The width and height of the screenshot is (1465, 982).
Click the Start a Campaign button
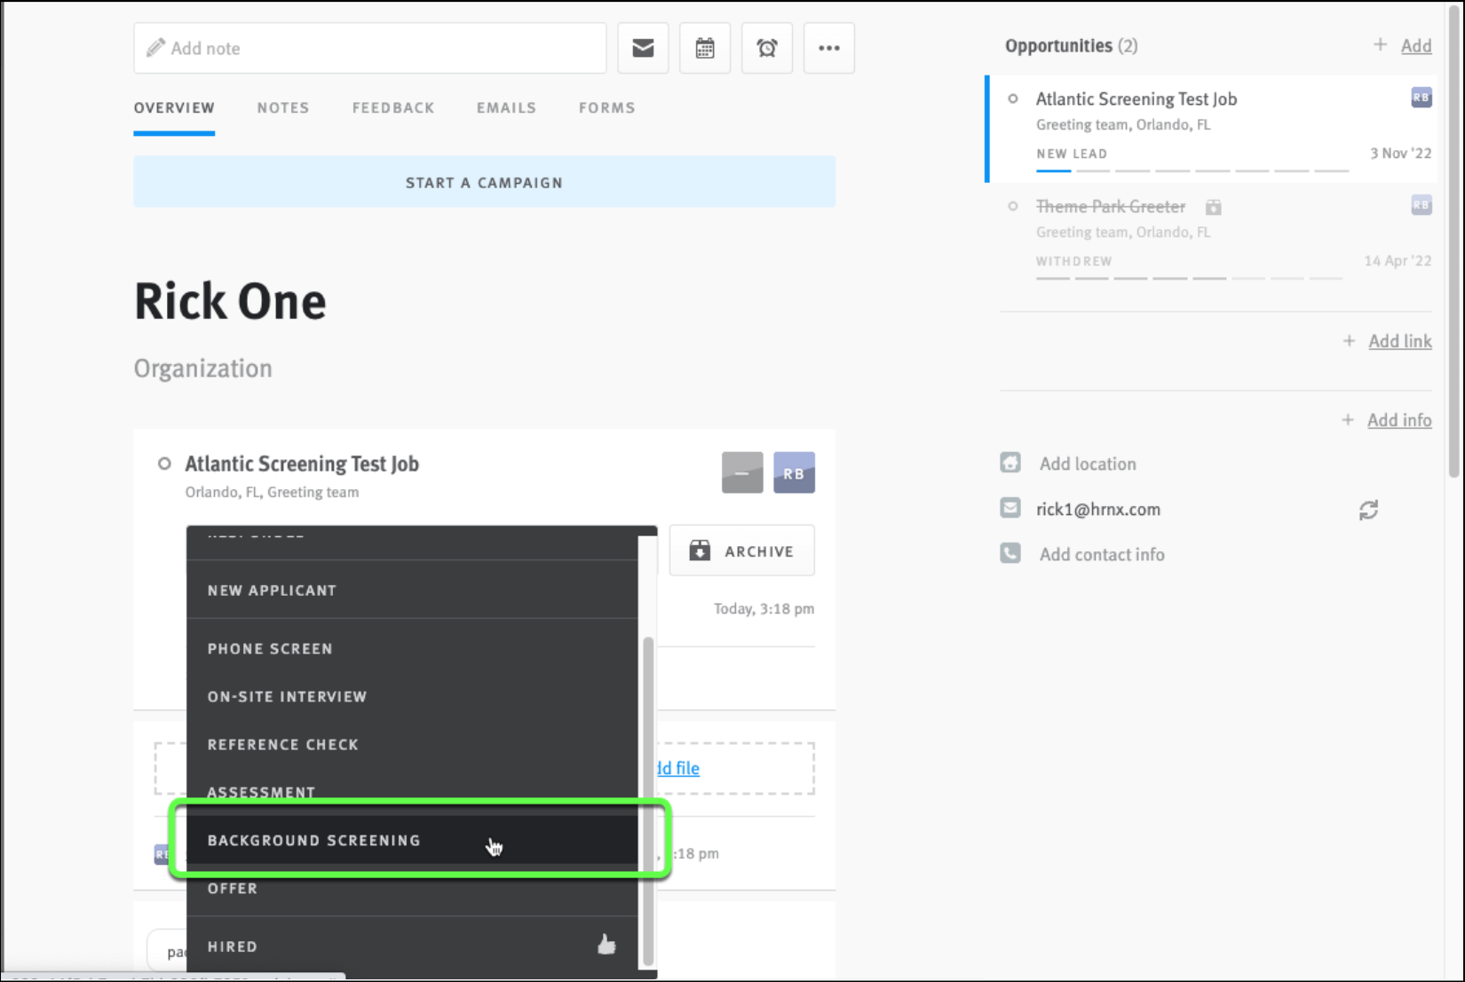[484, 181]
